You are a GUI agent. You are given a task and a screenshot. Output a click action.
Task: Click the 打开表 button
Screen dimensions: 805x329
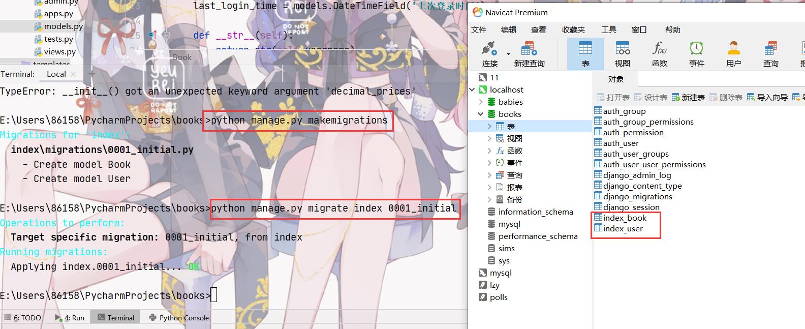[x=613, y=97]
